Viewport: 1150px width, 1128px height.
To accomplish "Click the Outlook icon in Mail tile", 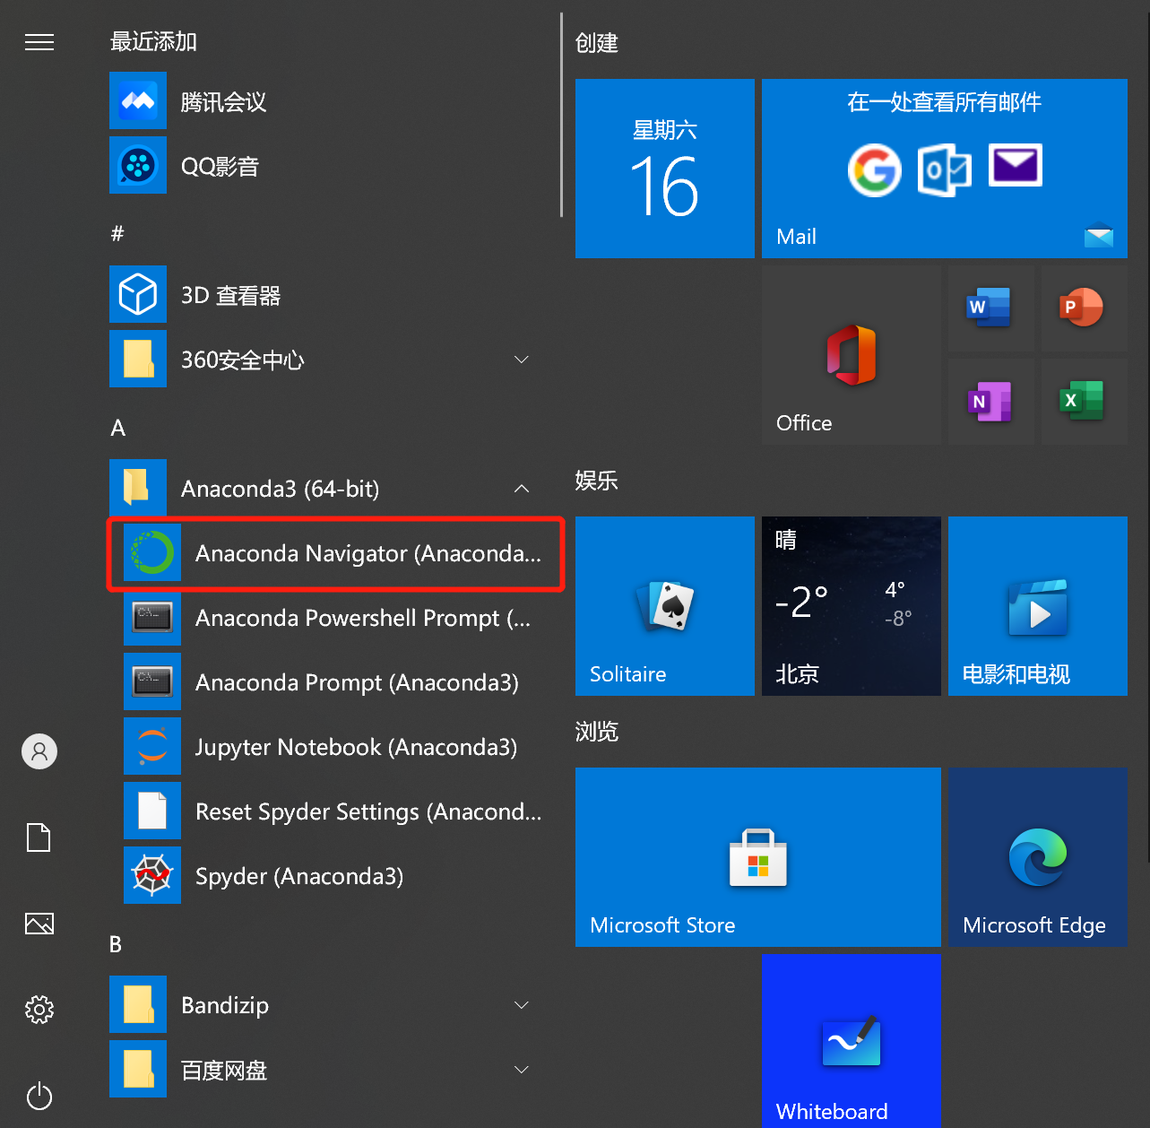I will (x=945, y=169).
